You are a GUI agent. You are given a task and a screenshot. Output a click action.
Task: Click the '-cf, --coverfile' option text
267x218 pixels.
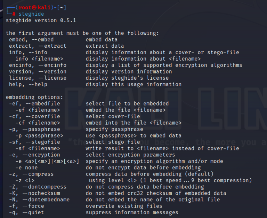[x=34, y=117]
